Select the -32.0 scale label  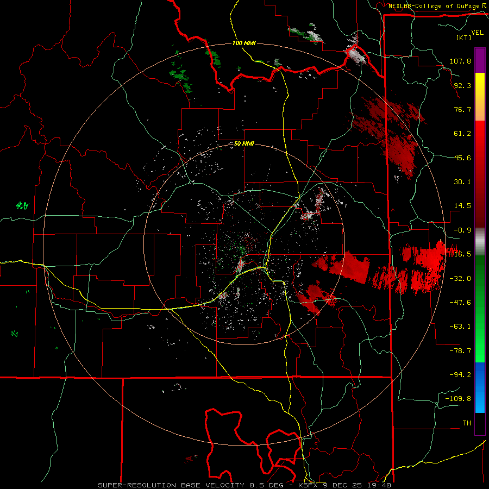[x=460, y=279]
